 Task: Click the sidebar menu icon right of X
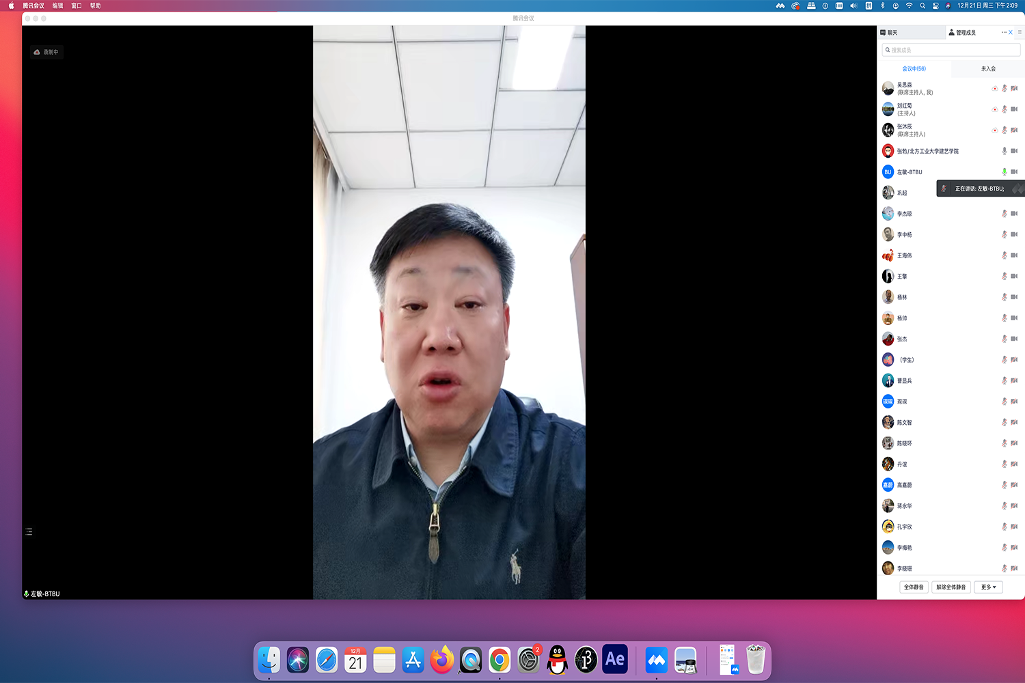[x=1020, y=32]
